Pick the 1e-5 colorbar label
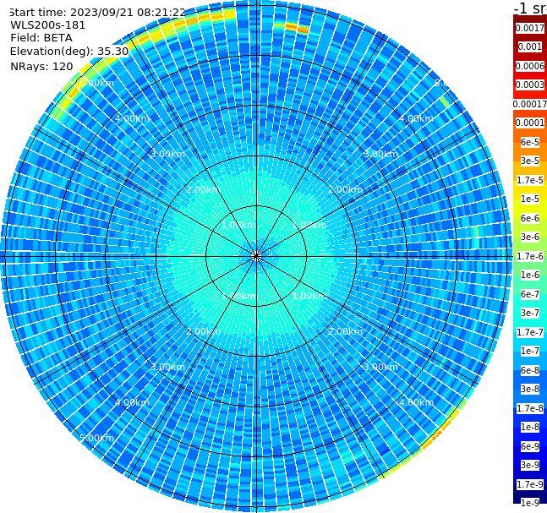The width and height of the screenshot is (547, 513). [529, 199]
